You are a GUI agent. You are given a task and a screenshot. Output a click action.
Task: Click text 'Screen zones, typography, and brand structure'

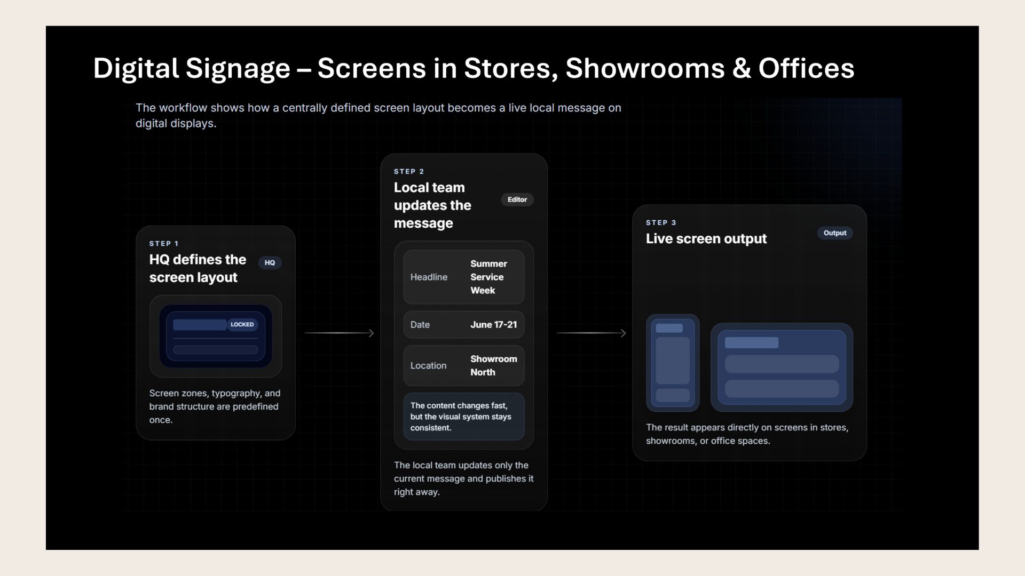point(215,406)
